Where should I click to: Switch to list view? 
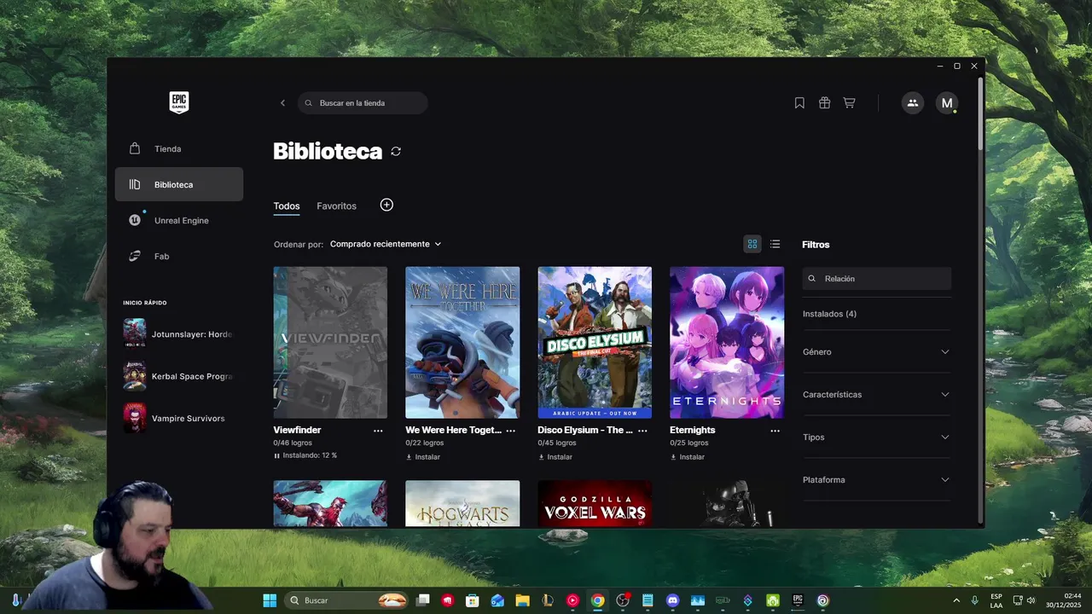[x=775, y=244]
